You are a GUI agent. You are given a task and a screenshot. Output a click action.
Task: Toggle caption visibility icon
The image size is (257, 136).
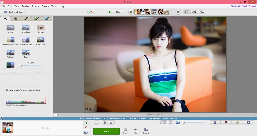tap(56, 115)
